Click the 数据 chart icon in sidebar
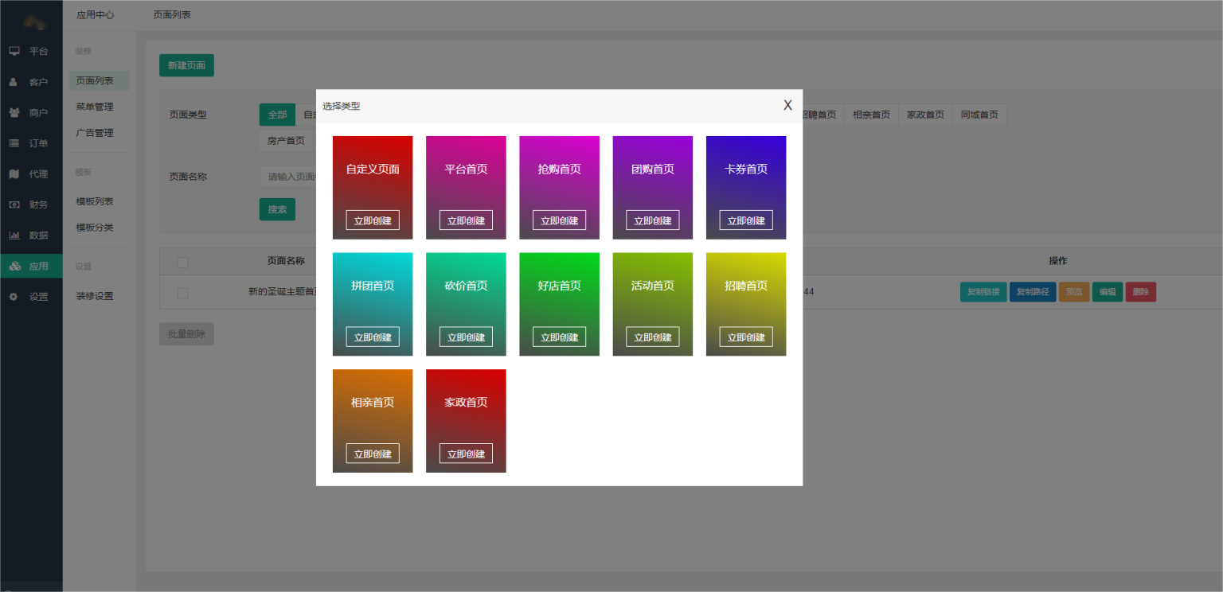The height and width of the screenshot is (592, 1223). coord(14,236)
